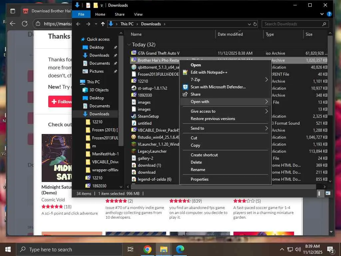Click the New folder quick access icon
This screenshot has height=256, width=341.
96,5
